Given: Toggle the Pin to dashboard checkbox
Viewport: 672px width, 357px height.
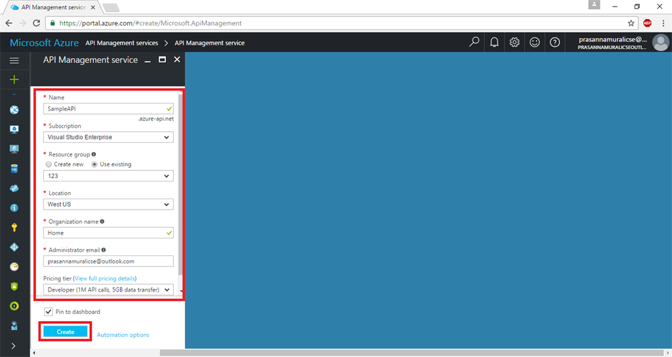Looking at the screenshot, I should pos(49,312).
